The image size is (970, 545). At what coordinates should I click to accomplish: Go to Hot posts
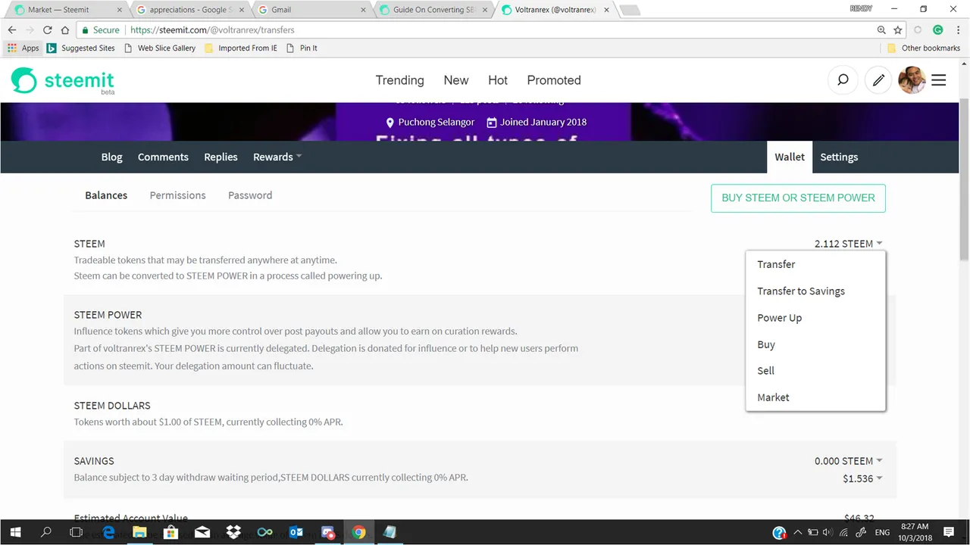(x=498, y=80)
